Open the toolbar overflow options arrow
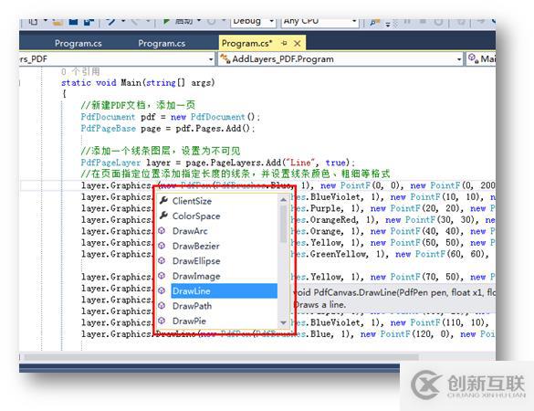The height and width of the screenshot is (411, 534). [388, 24]
